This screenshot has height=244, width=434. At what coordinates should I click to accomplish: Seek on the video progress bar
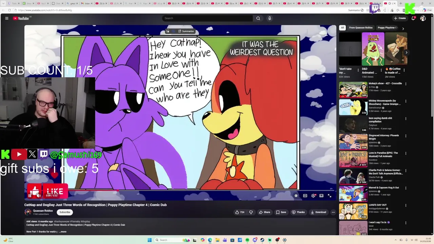180,190
